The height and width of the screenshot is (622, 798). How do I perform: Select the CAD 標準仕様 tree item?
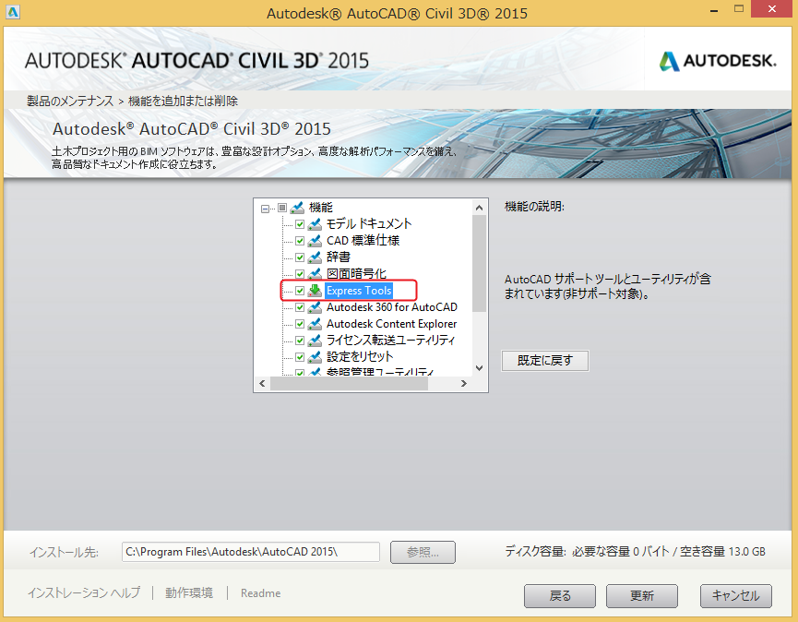(363, 241)
